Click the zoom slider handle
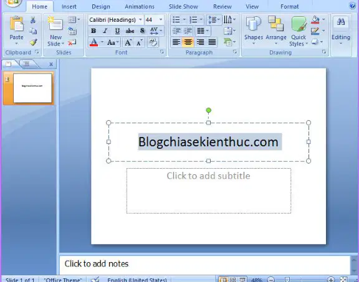The height and width of the screenshot is (282, 359). (287, 280)
